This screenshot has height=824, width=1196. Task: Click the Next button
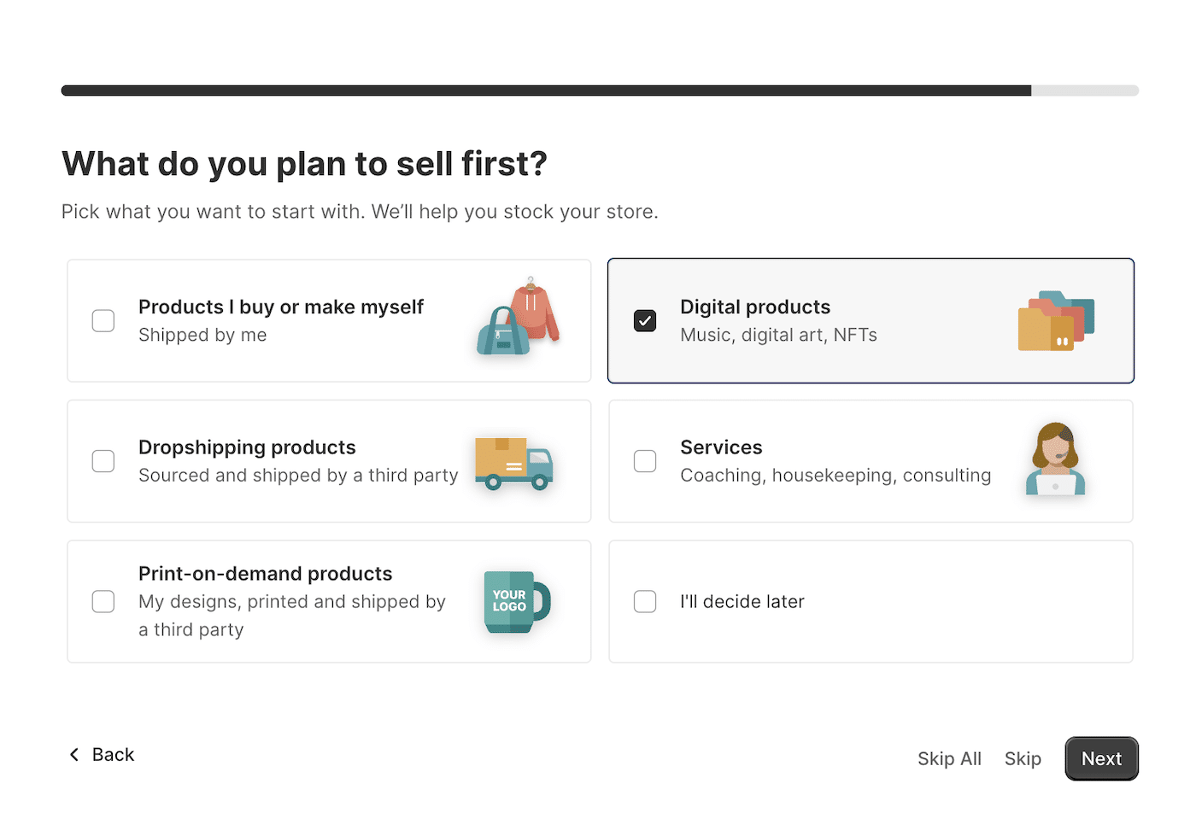(x=1101, y=758)
